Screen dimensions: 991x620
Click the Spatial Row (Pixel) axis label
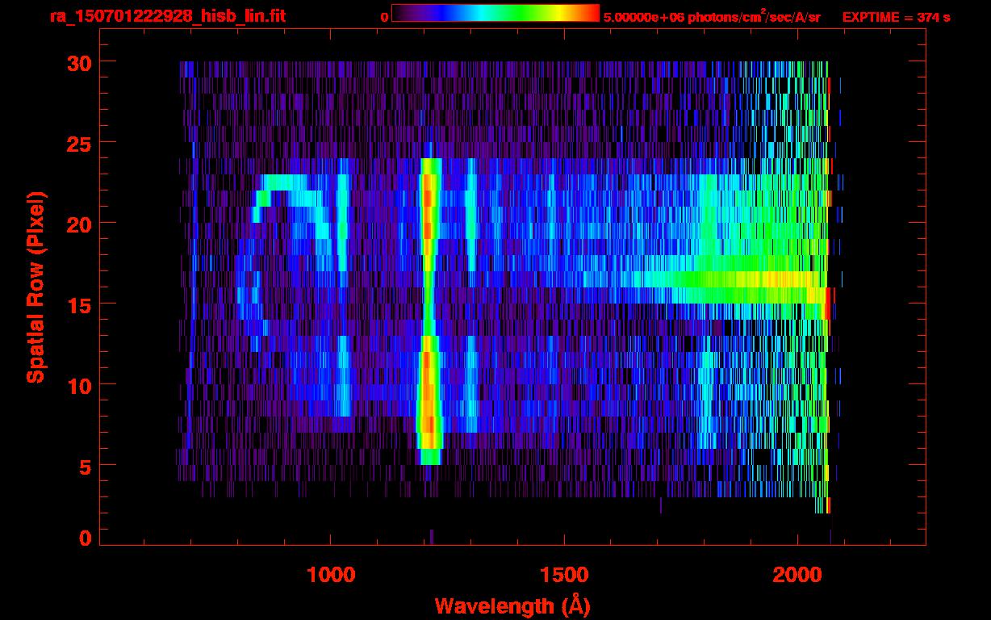coord(36,287)
